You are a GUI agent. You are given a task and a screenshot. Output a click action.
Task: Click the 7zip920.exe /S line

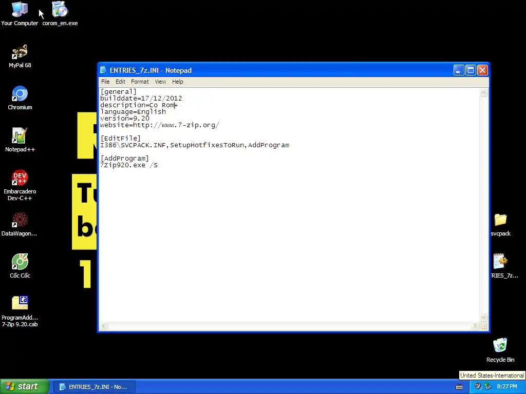click(129, 165)
